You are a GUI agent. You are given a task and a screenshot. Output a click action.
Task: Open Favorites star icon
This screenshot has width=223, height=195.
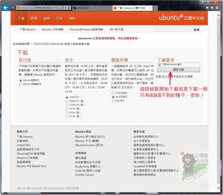coord(212,8)
